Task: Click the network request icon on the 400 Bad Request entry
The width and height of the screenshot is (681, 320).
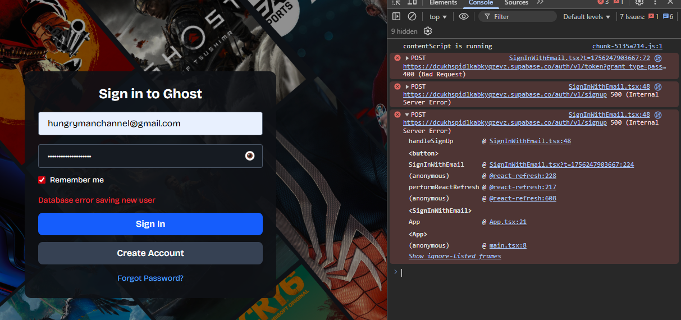Action: click(x=658, y=58)
